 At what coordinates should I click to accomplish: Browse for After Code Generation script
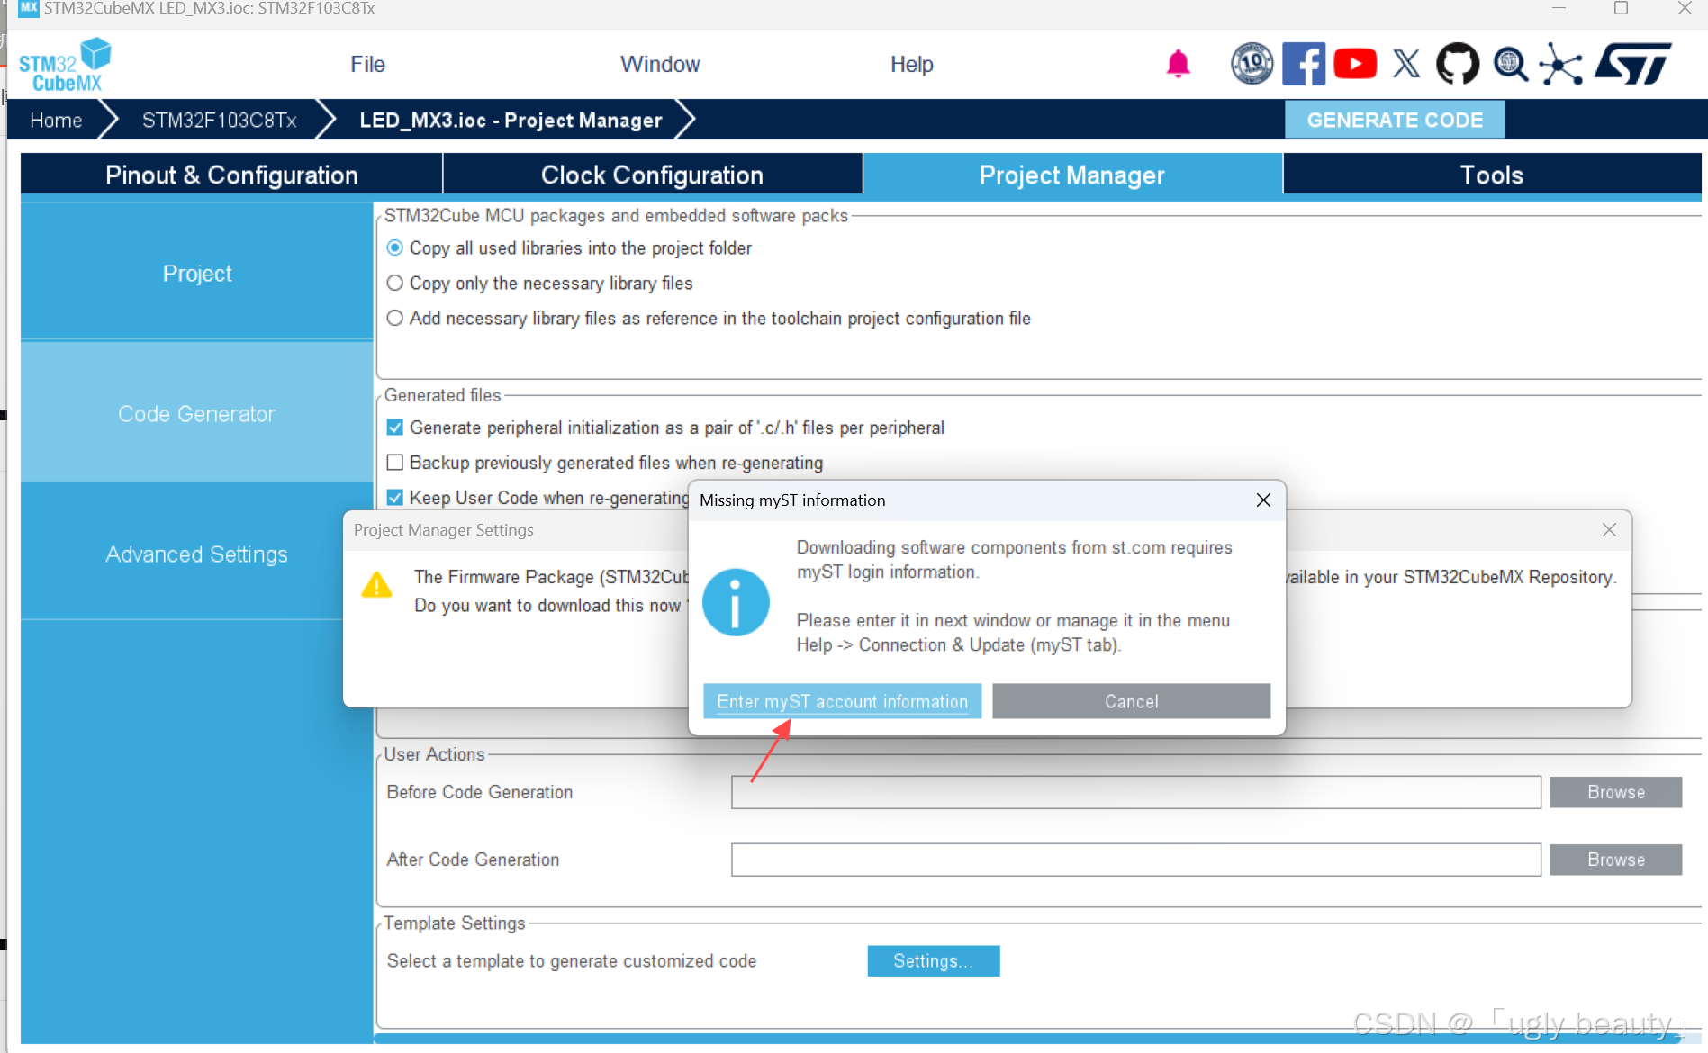[1615, 859]
